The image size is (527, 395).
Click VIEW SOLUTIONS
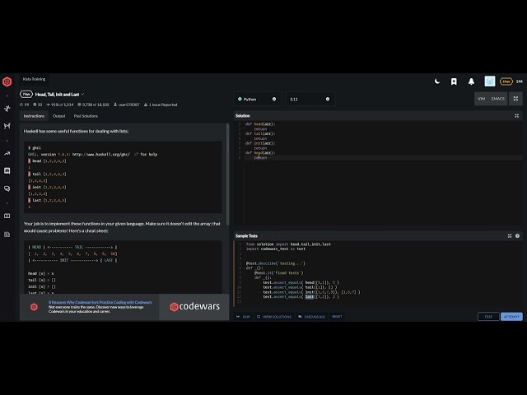pyautogui.click(x=274, y=317)
